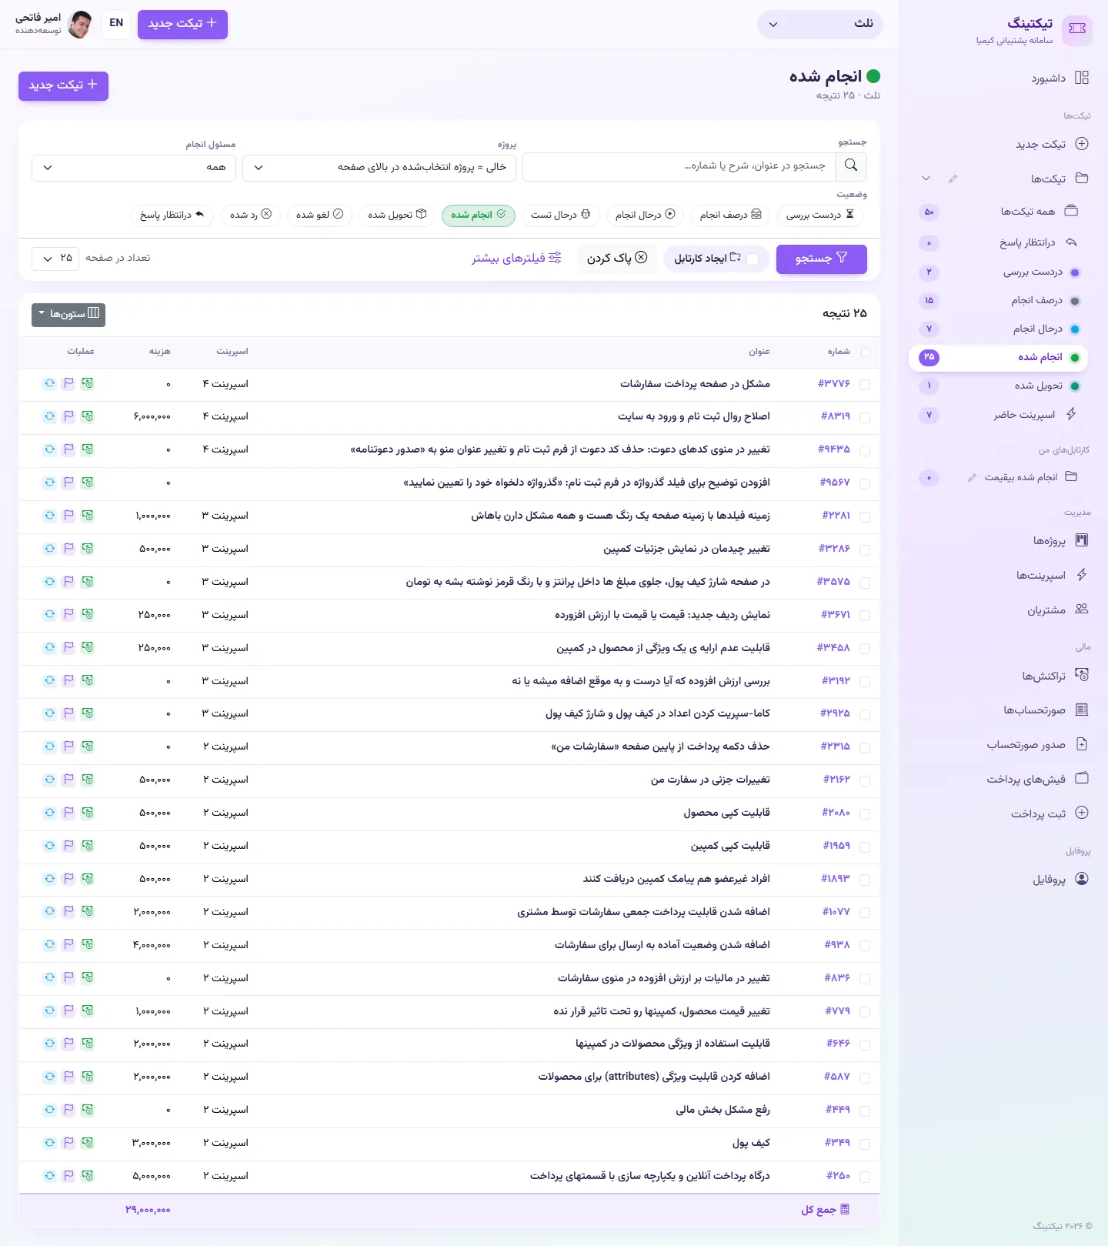Open ticket number #3575 link
The width and height of the screenshot is (1108, 1246).
[x=833, y=582]
